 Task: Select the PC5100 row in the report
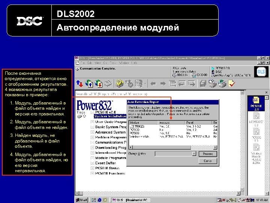[x=173, y=130]
